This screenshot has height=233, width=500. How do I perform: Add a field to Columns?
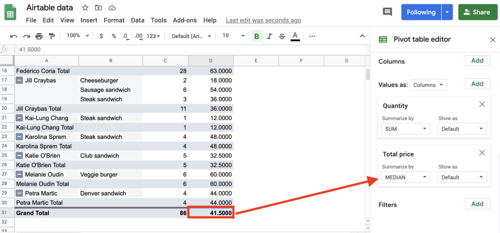478,60
